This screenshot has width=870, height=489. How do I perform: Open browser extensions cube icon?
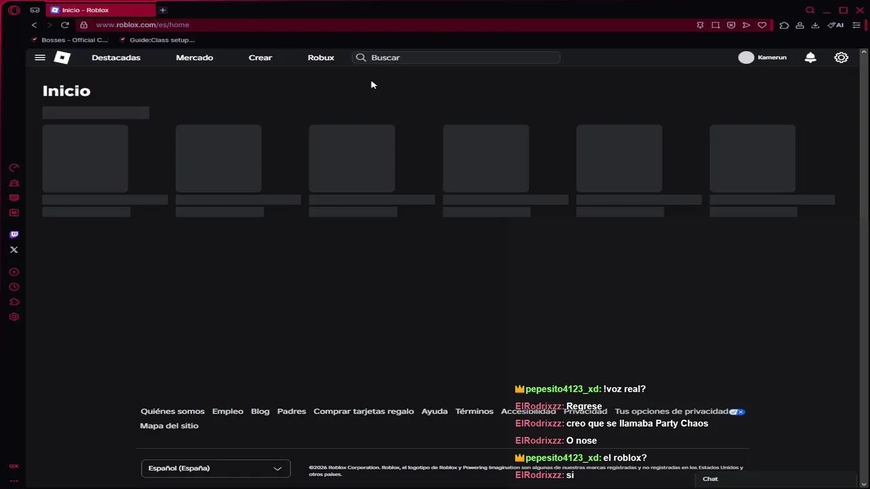(784, 25)
